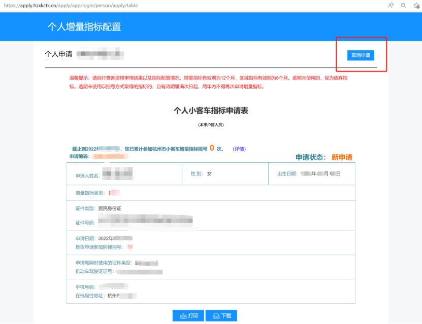Screen dimensions: 422x324
Task: Click the 个人申请 section heading
Action: coord(58,54)
